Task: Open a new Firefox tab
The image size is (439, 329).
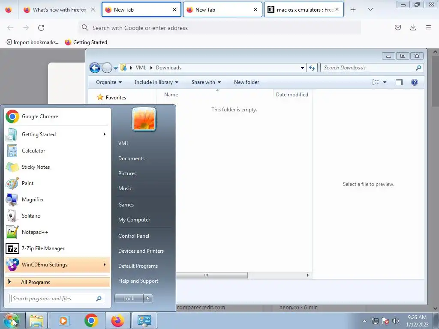Action: 353,9
